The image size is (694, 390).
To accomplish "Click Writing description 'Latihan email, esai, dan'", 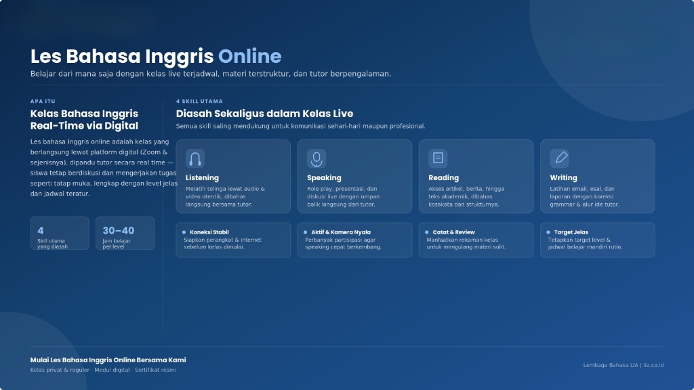I will pos(584,196).
